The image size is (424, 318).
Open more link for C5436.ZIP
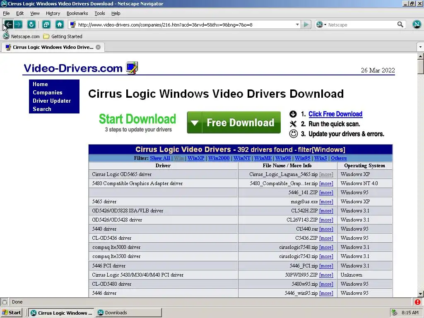coord(326,238)
